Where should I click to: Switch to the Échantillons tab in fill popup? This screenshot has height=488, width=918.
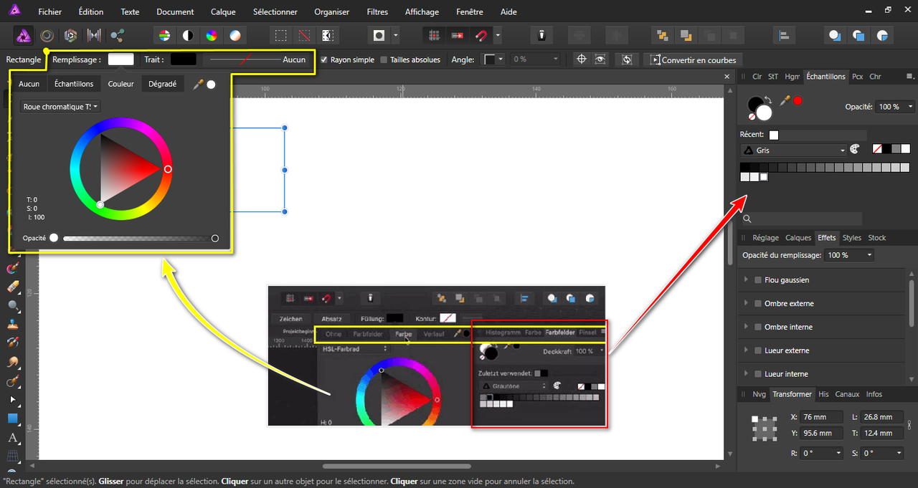[74, 84]
